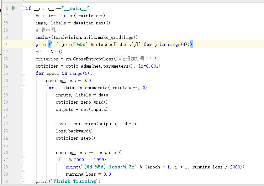This screenshot has height=186, width=264.
Task: Click line number 61 in the gutter
Action: [6, 44]
